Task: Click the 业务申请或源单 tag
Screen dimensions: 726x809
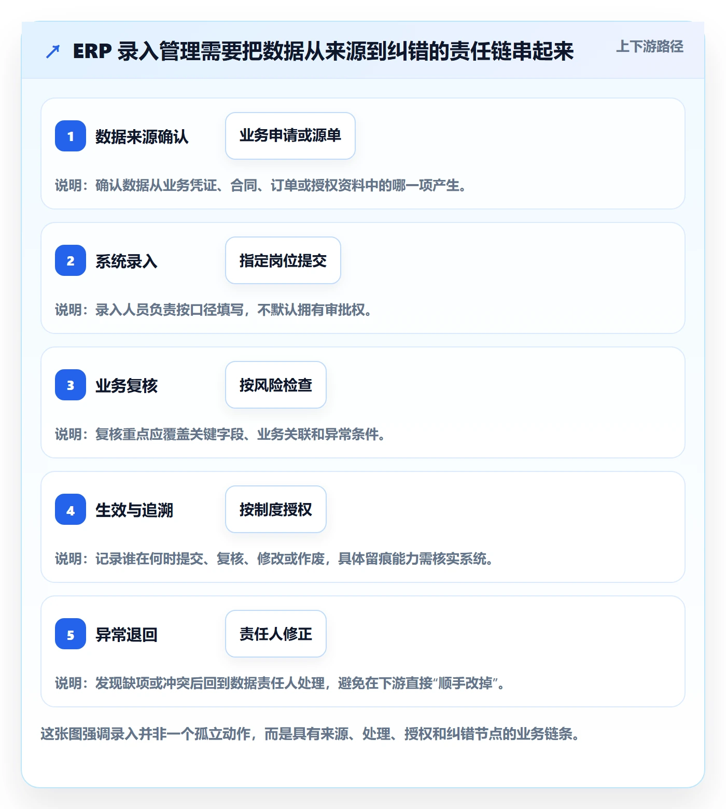Action: click(x=290, y=136)
